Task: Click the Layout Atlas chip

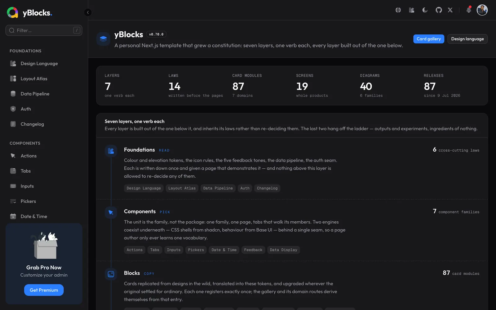Action: click(182, 188)
